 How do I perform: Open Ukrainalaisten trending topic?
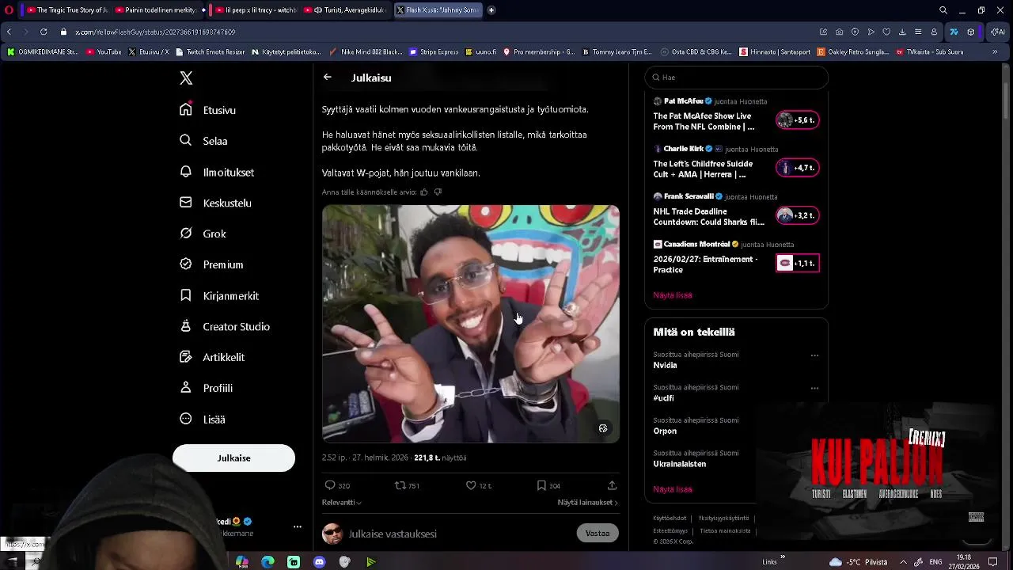pos(679,465)
